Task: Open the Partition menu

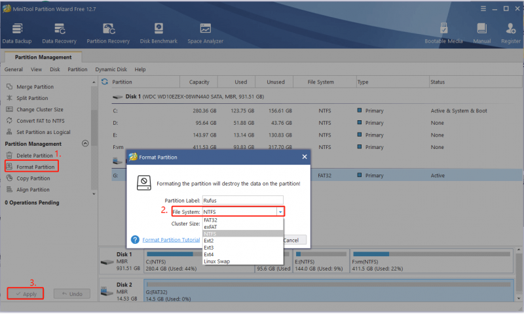Action: [x=77, y=69]
